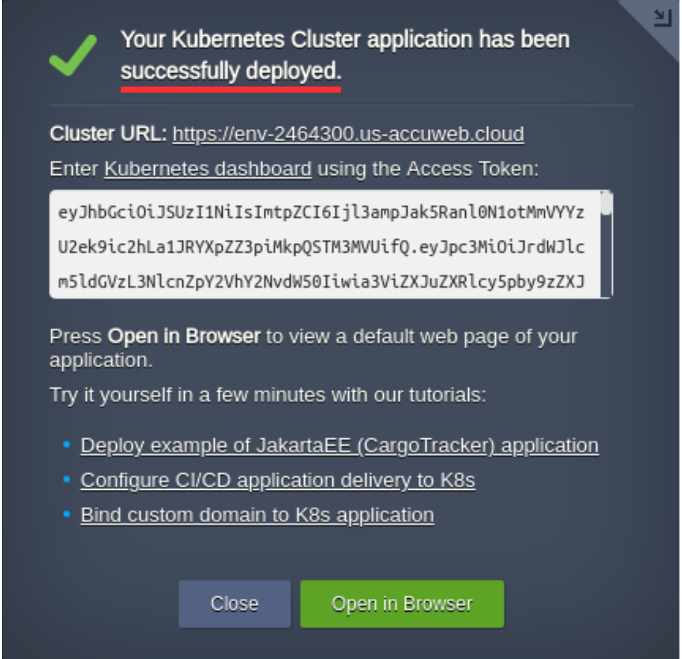
Task: Click the token line starting with m5ldGVz
Action: (x=321, y=281)
